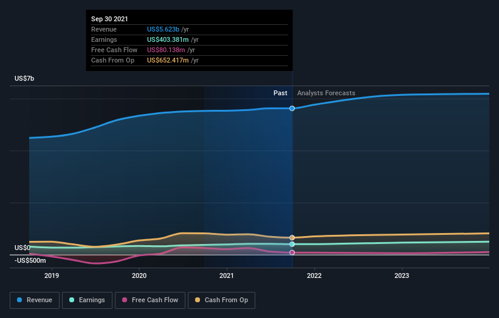Click the Analysts Forecasts label
Image resolution: width=499 pixels, height=318 pixels.
coord(326,93)
